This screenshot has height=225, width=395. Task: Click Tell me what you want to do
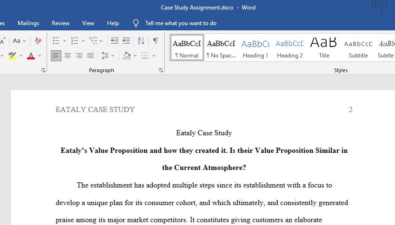click(x=181, y=23)
